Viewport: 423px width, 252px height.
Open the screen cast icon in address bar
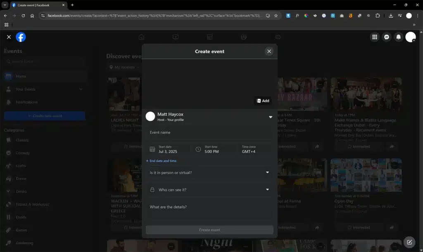tap(268, 16)
